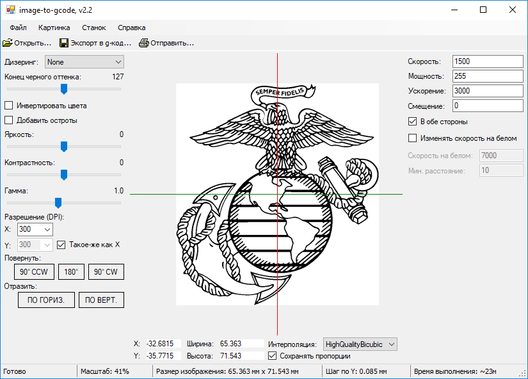Click the Конец черного оттенка value 127
This screenshot has height=379, width=528.
118,77
